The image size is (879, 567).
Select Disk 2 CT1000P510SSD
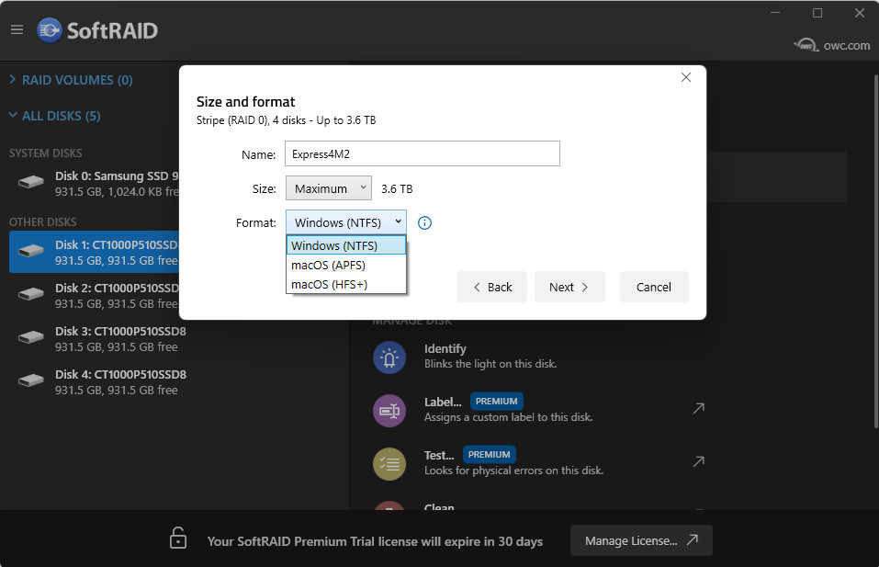click(95, 296)
